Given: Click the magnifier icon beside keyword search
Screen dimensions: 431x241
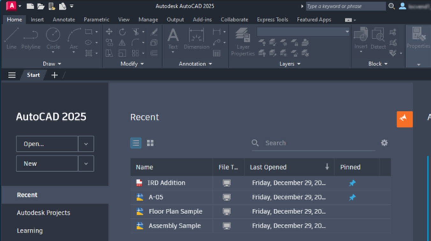Looking at the screenshot, I should (392, 6).
